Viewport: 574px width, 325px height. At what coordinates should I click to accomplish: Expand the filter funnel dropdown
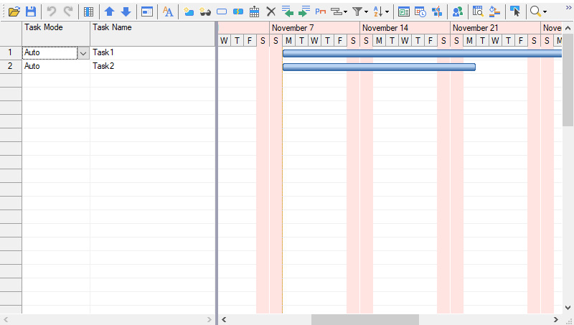[x=367, y=11]
